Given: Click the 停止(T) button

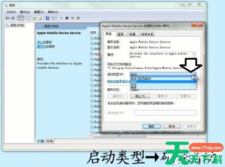Looking at the screenshot, I should pos(140,96).
